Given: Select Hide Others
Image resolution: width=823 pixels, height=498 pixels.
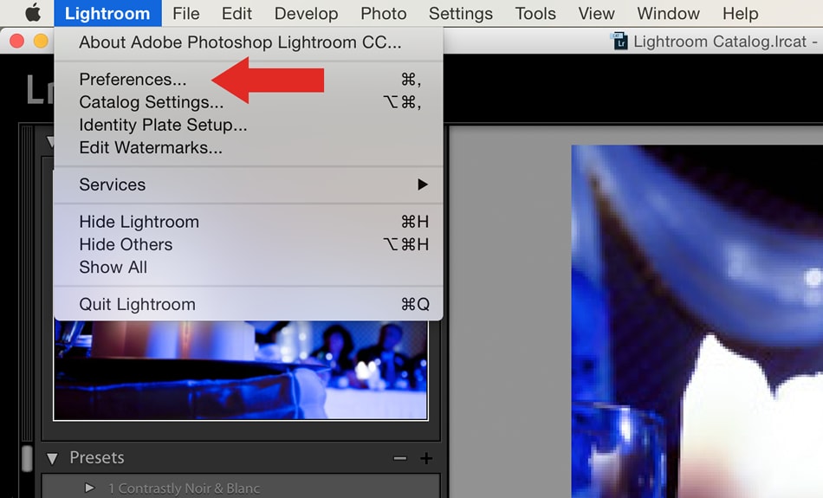Looking at the screenshot, I should [x=249, y=244].
